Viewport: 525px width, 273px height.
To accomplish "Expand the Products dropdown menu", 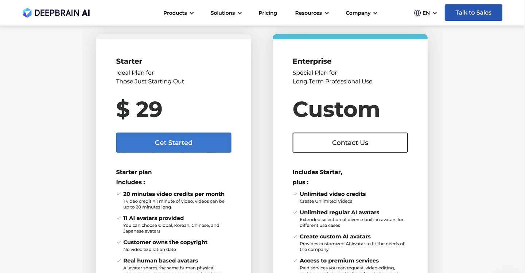I will [x=179, y=13].
